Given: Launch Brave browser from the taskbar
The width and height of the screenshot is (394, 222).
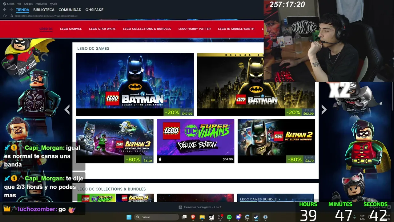Looking at the screenshot, I should pos(193,217).
